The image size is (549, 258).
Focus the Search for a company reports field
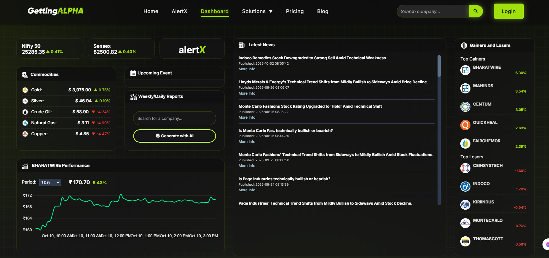click(x=175, y=118)
